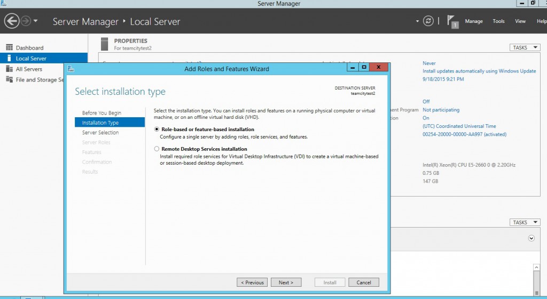Click the 9/18/2015 9:21 PM link

(x=443, y=79)
